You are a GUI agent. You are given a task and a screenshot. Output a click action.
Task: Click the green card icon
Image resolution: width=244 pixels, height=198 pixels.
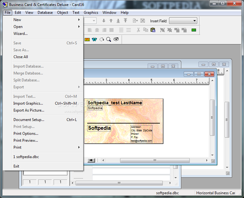click(194, 30)
